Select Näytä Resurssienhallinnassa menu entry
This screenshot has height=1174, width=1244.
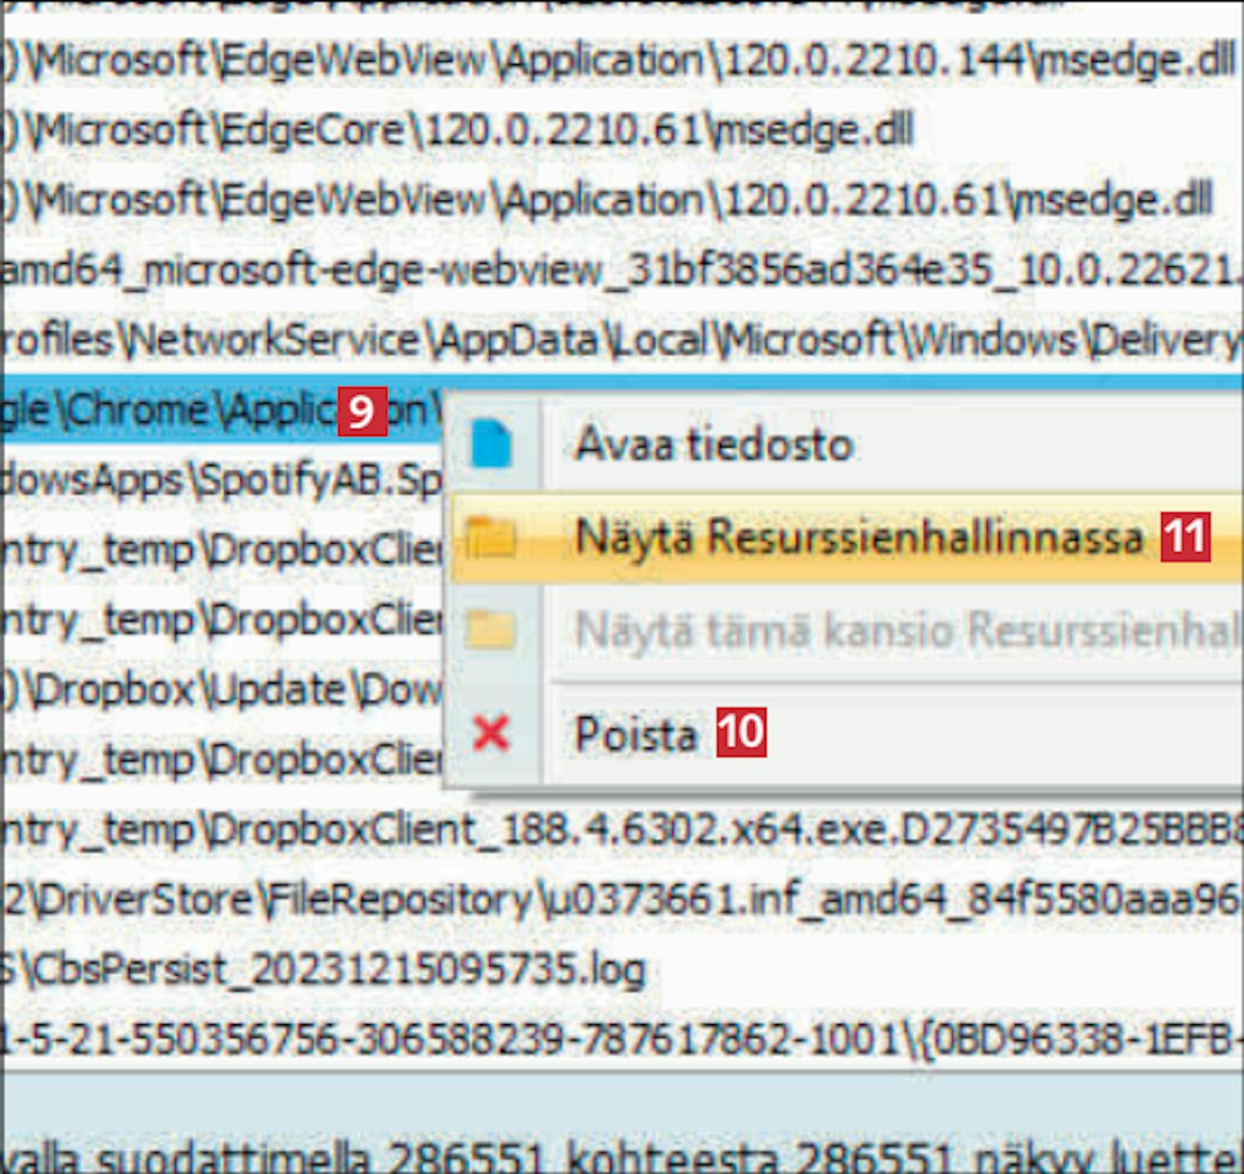click(x=858, y=538)
